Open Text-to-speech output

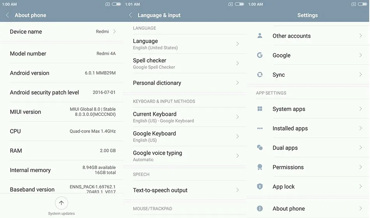pyautogui.click(x=185, y=190)
